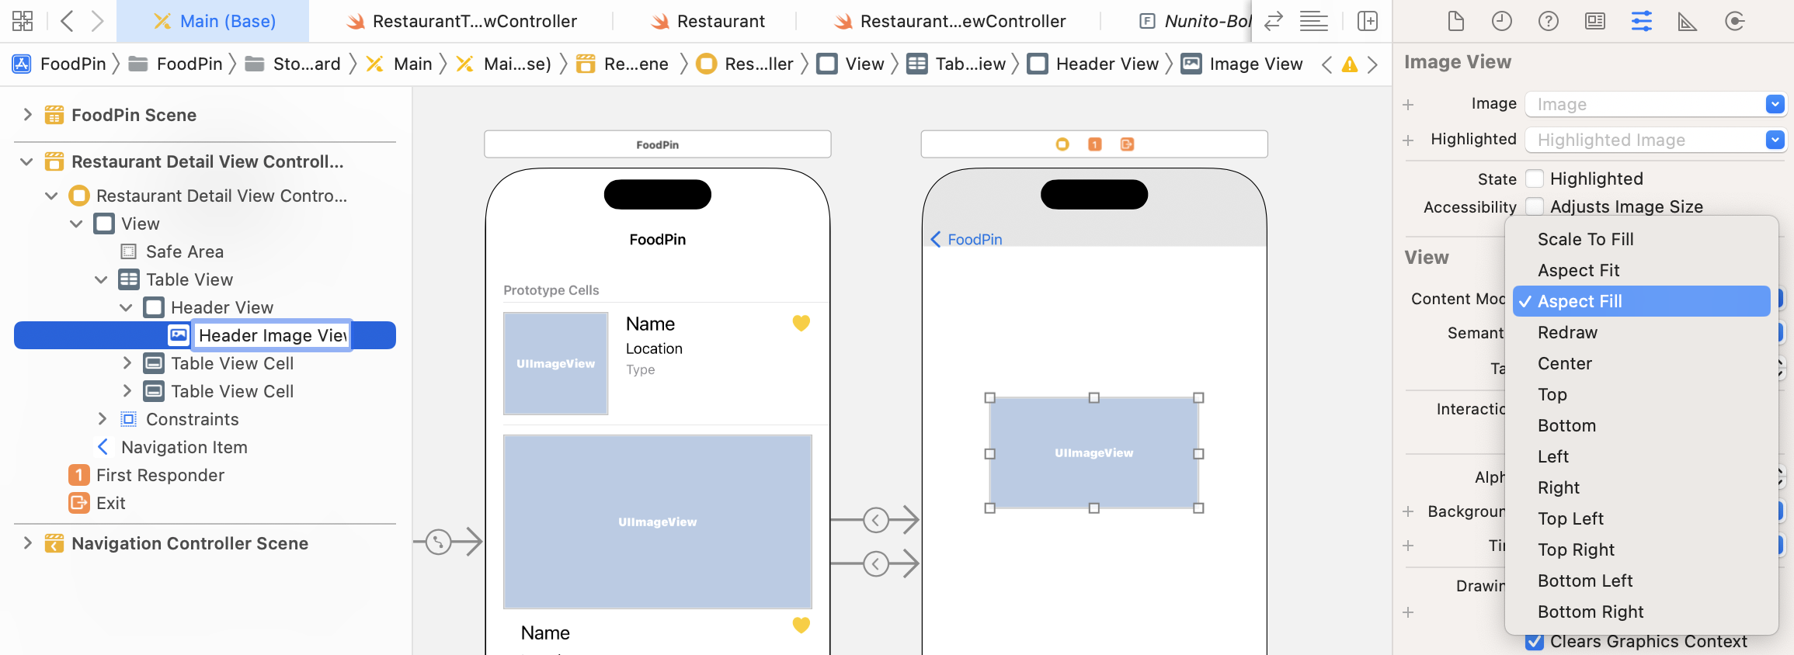Viewport: 1794px width, 655px height.
Task: Collapse the Header View node
Action: click(126, 307)
